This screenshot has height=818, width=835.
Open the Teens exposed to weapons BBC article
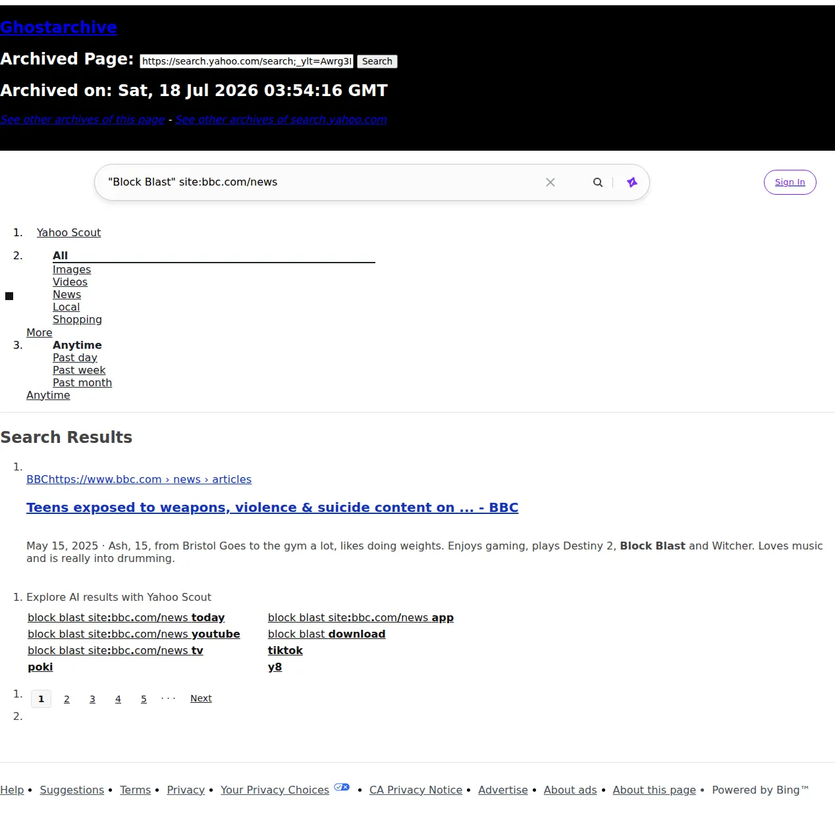click(273, 507)
